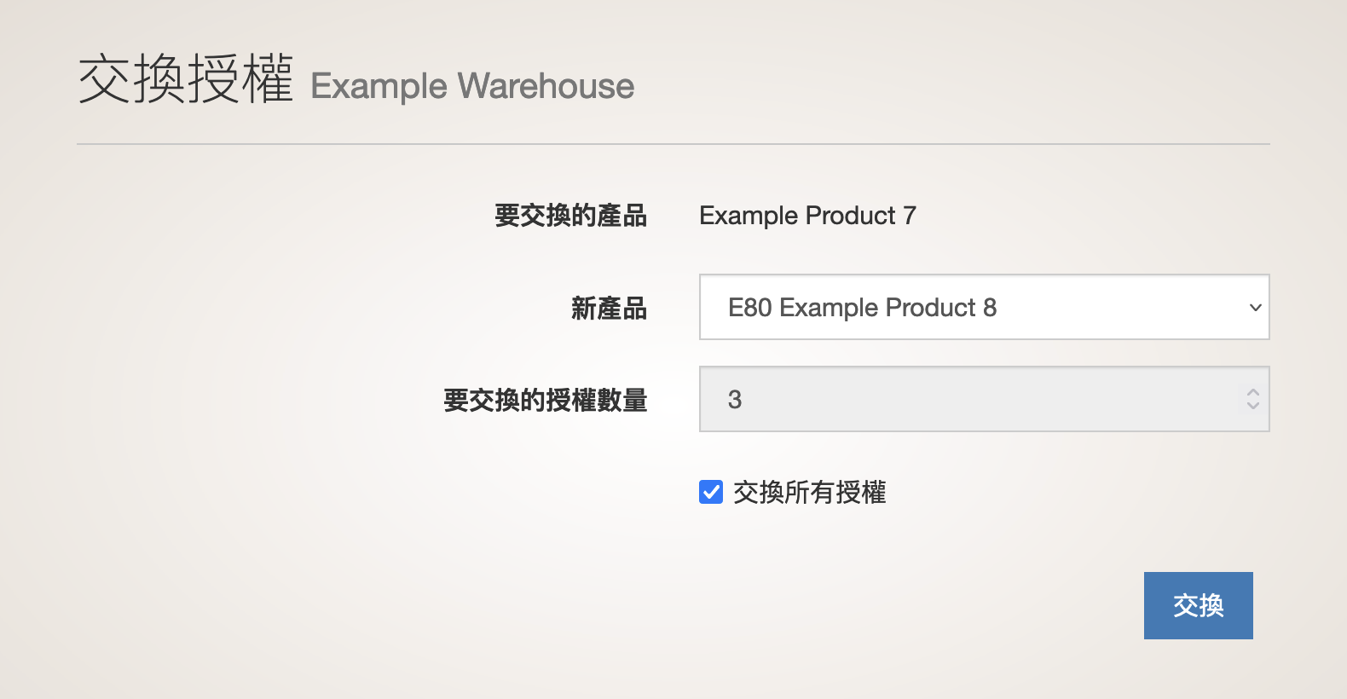Click the horizontal divider below the heading
The image size is (1347, 699).
[673, 144]
